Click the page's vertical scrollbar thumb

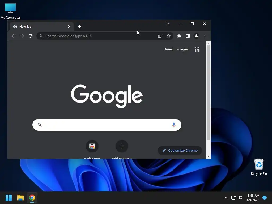(208, 93)
